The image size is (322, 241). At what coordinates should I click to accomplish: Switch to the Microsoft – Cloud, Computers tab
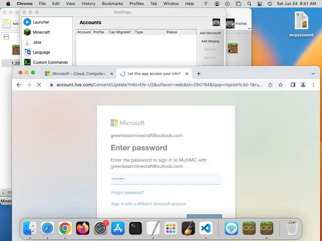[79, 73]
